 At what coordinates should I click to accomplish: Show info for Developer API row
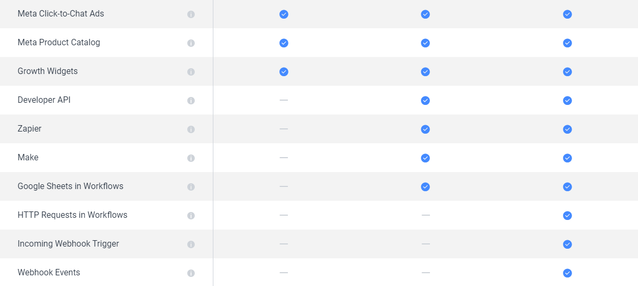click(x=191, y=101)
